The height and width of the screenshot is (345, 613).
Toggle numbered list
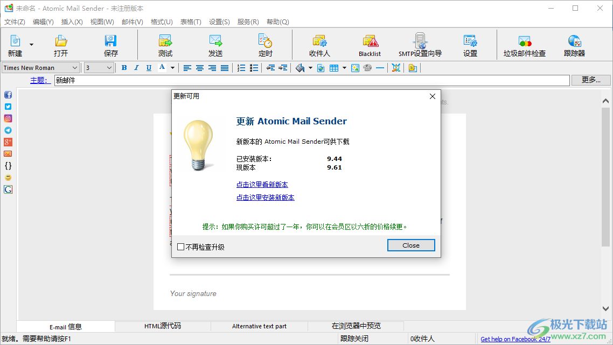[x=242, y=68]
